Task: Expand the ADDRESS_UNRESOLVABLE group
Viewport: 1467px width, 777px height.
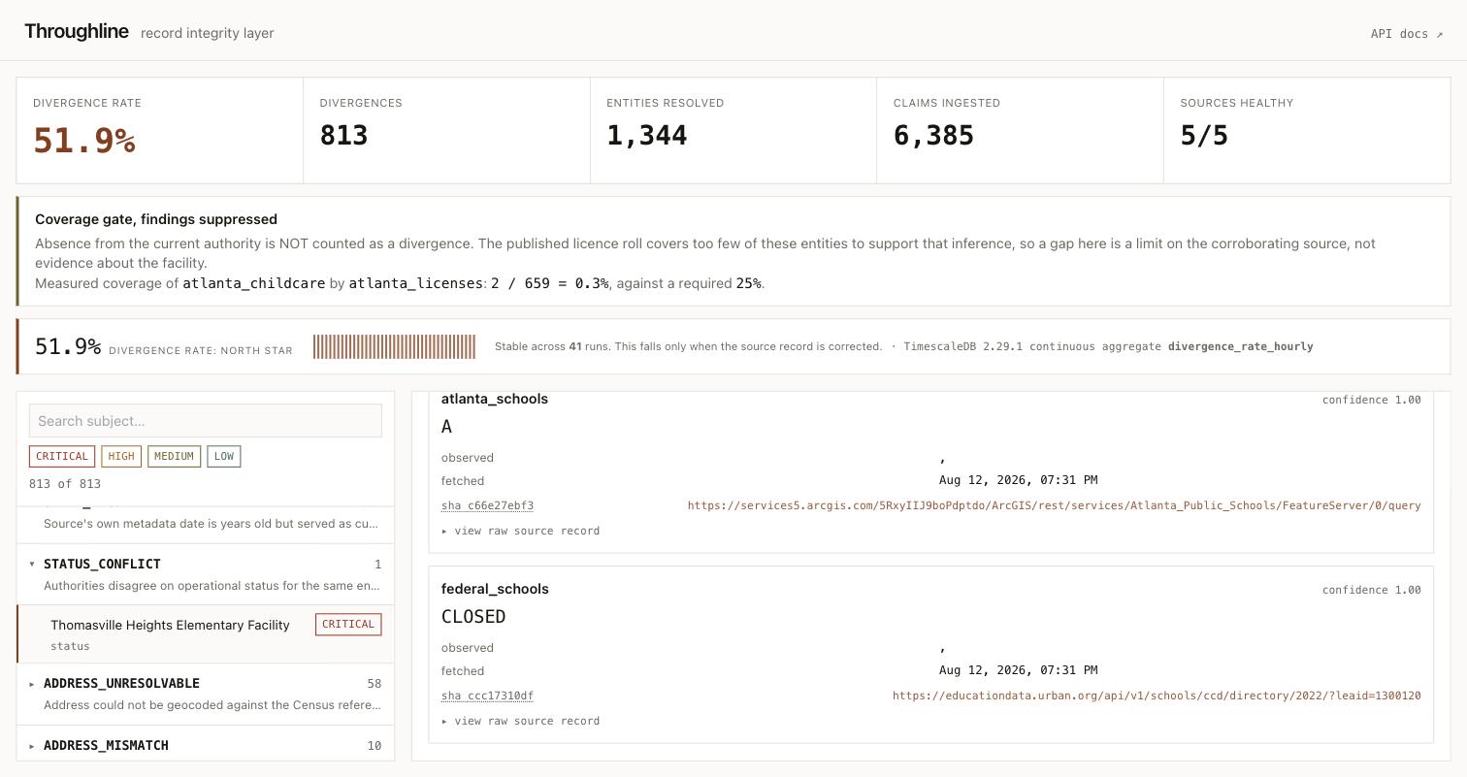Action: 206,694
